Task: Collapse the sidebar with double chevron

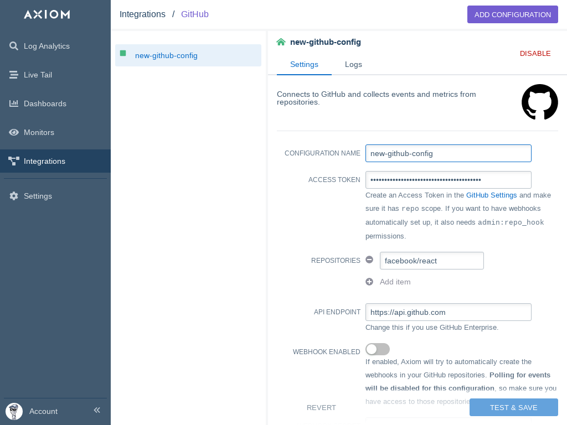Action: 97,410
